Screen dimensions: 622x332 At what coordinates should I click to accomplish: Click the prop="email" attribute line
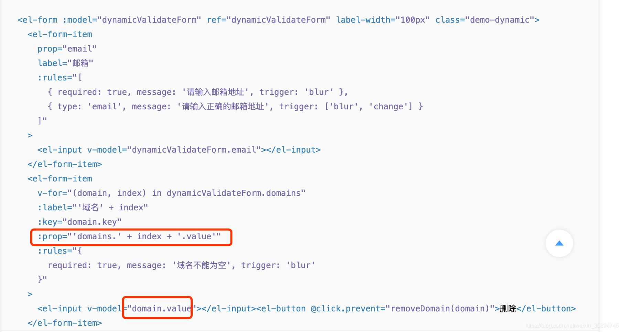(67, 49)
